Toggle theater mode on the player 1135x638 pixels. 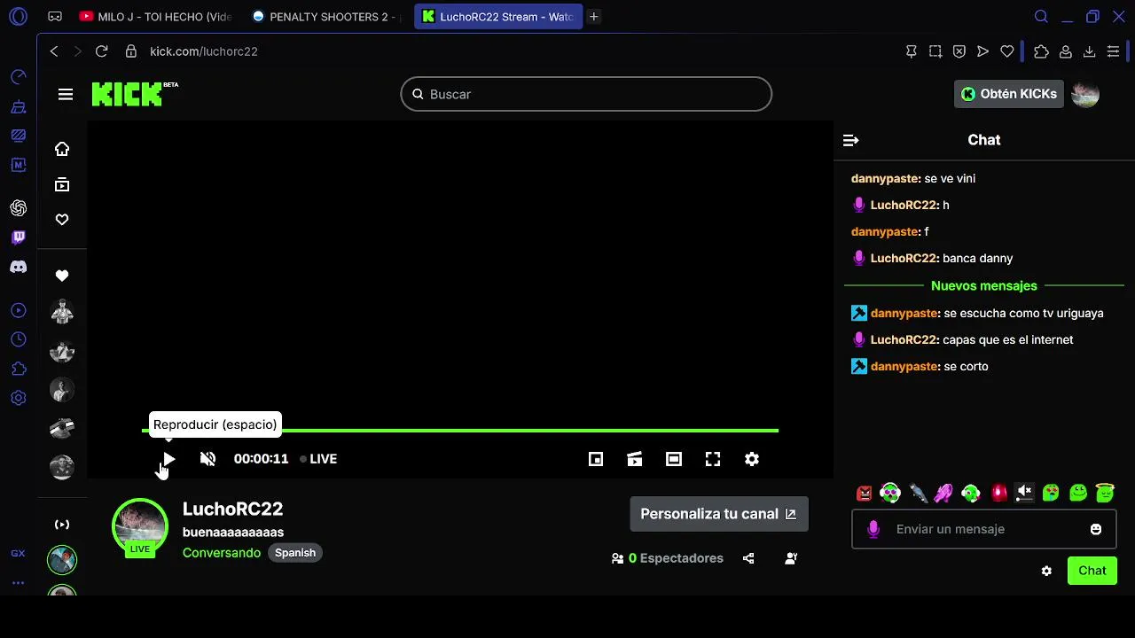click(674, 459)
